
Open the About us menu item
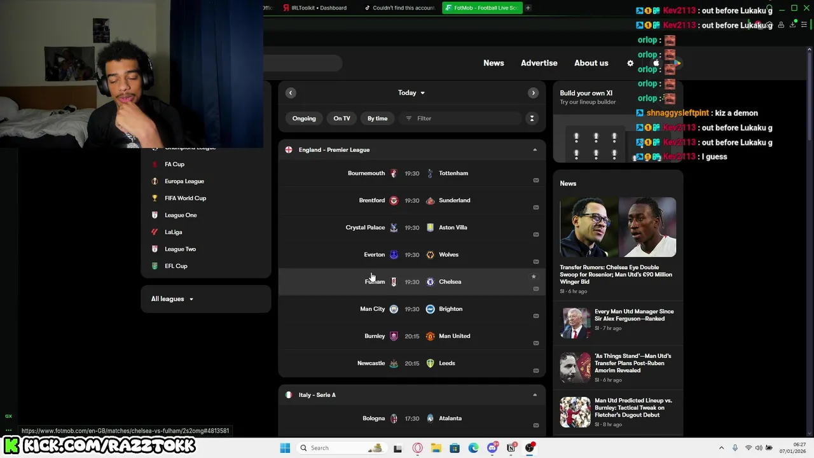[591, 63]
